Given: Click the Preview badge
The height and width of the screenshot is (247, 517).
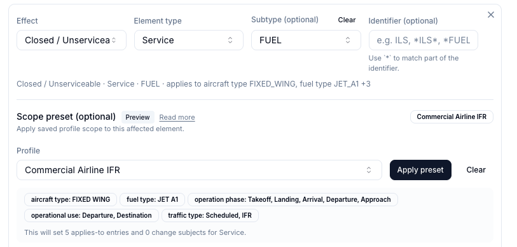Looking at the screenshot, I should click(x=137, y=117).
